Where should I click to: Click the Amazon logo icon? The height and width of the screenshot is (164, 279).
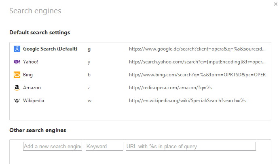click(17, 88)
